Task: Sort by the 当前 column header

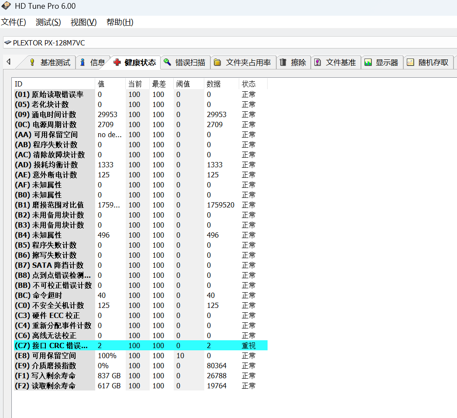Action: click(137, 84)
